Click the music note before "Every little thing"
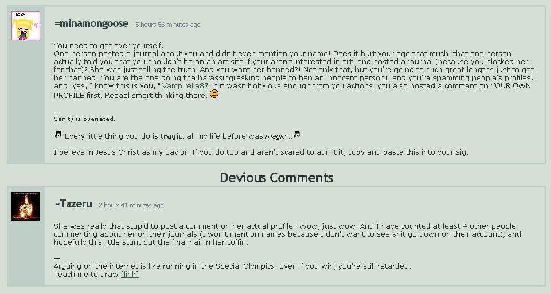This screenshot has width=551, height=294. [58, 135]
